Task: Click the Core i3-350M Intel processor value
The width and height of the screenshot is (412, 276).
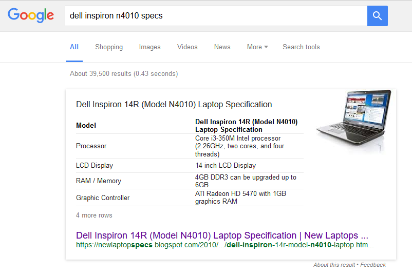Action: [x=239, y=146]
